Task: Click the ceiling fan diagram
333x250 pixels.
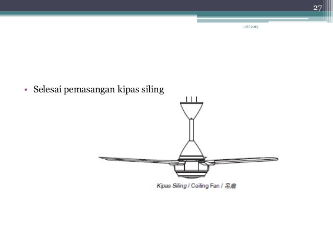Action: (x=188, y=137)
